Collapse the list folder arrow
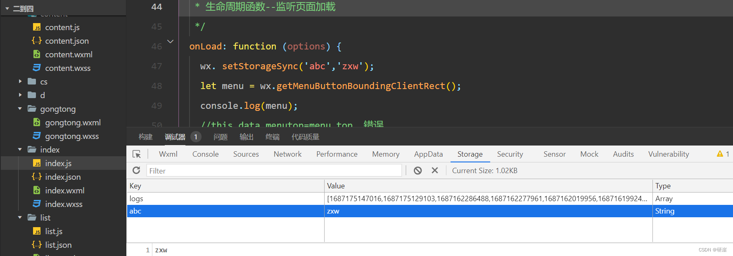The width and height of the screenshot is (733, 256). point(20,218)
